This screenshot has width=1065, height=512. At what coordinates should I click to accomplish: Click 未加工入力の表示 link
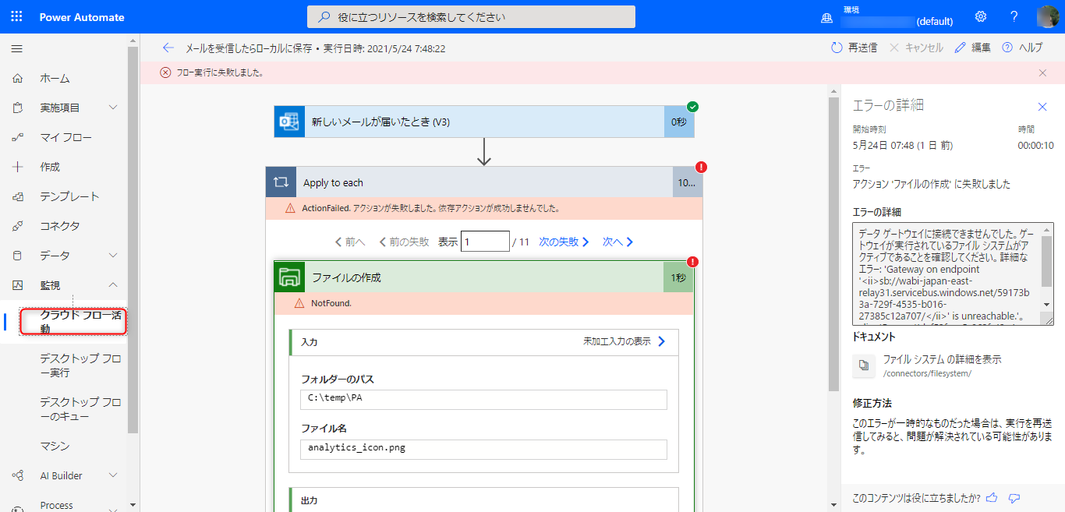(x=624, y=341)
